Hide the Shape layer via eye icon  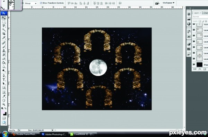(194, 65)
